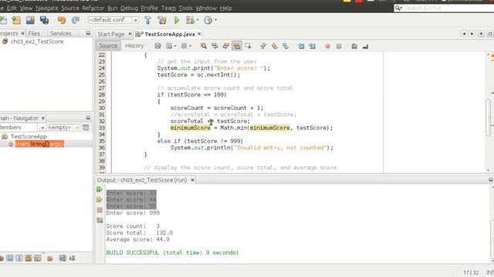
Task: Click the editor Last Edit icon
Action: pyautogui.click(x=157, y=46)
